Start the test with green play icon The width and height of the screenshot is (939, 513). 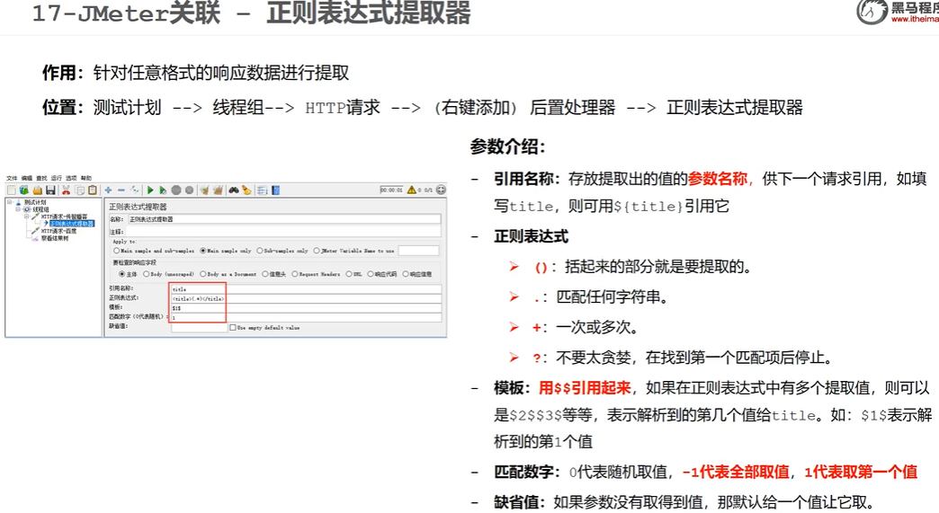pos(150,190)
